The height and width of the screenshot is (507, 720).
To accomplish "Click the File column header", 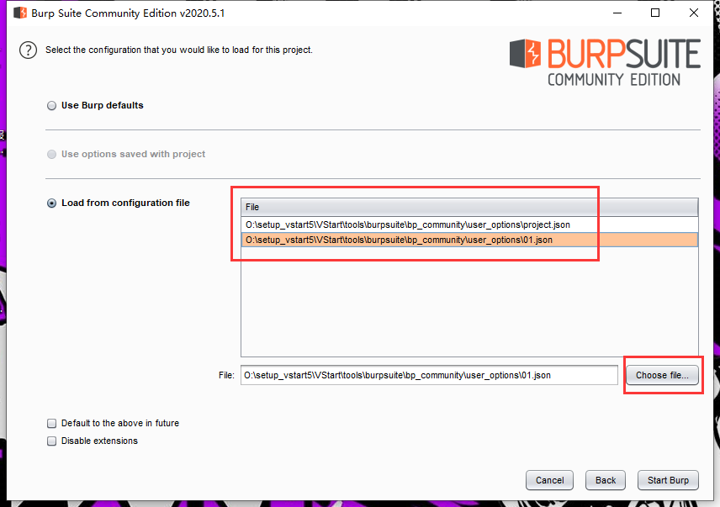I will [469, 207].
